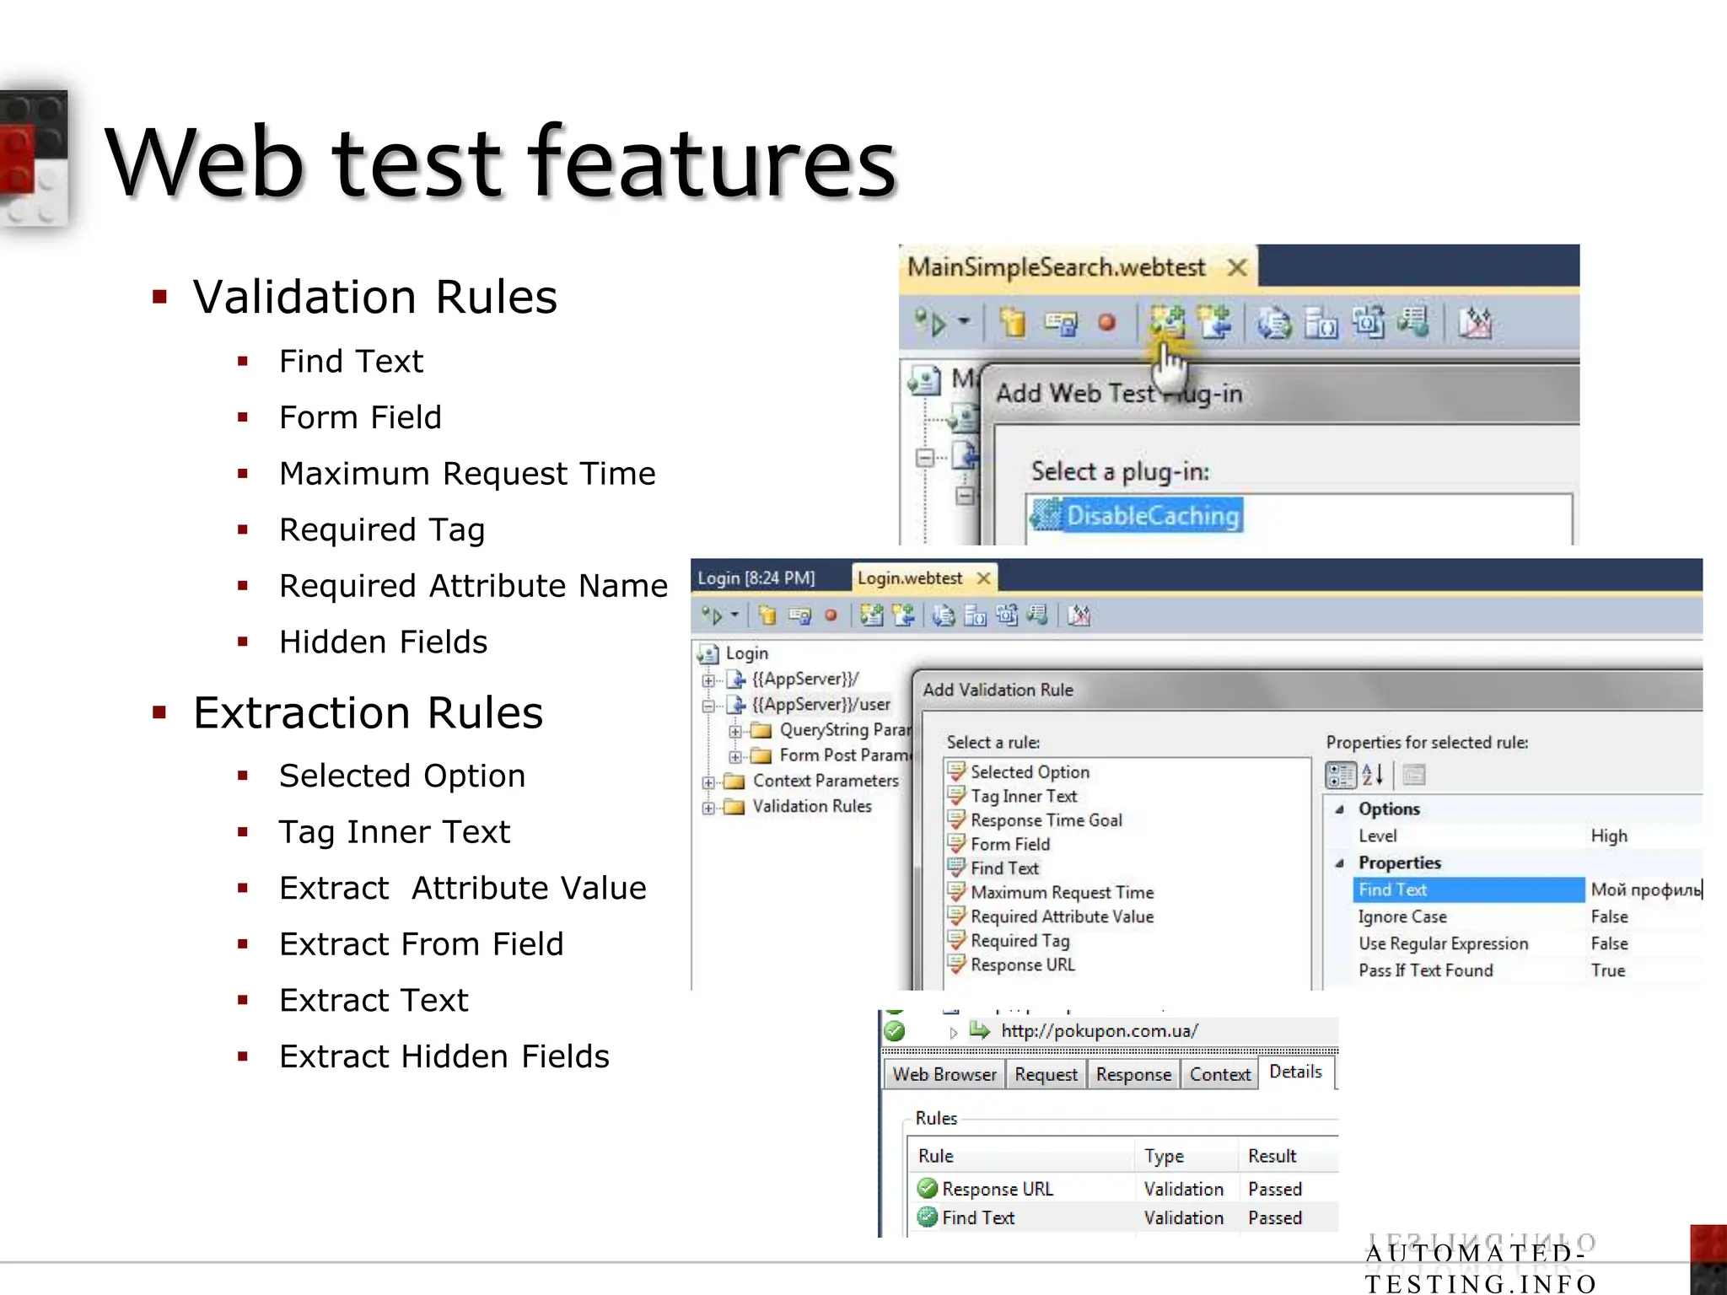Collapse the Options property category
This screenshot has height=1295, width=1727.
[1339, 809]
